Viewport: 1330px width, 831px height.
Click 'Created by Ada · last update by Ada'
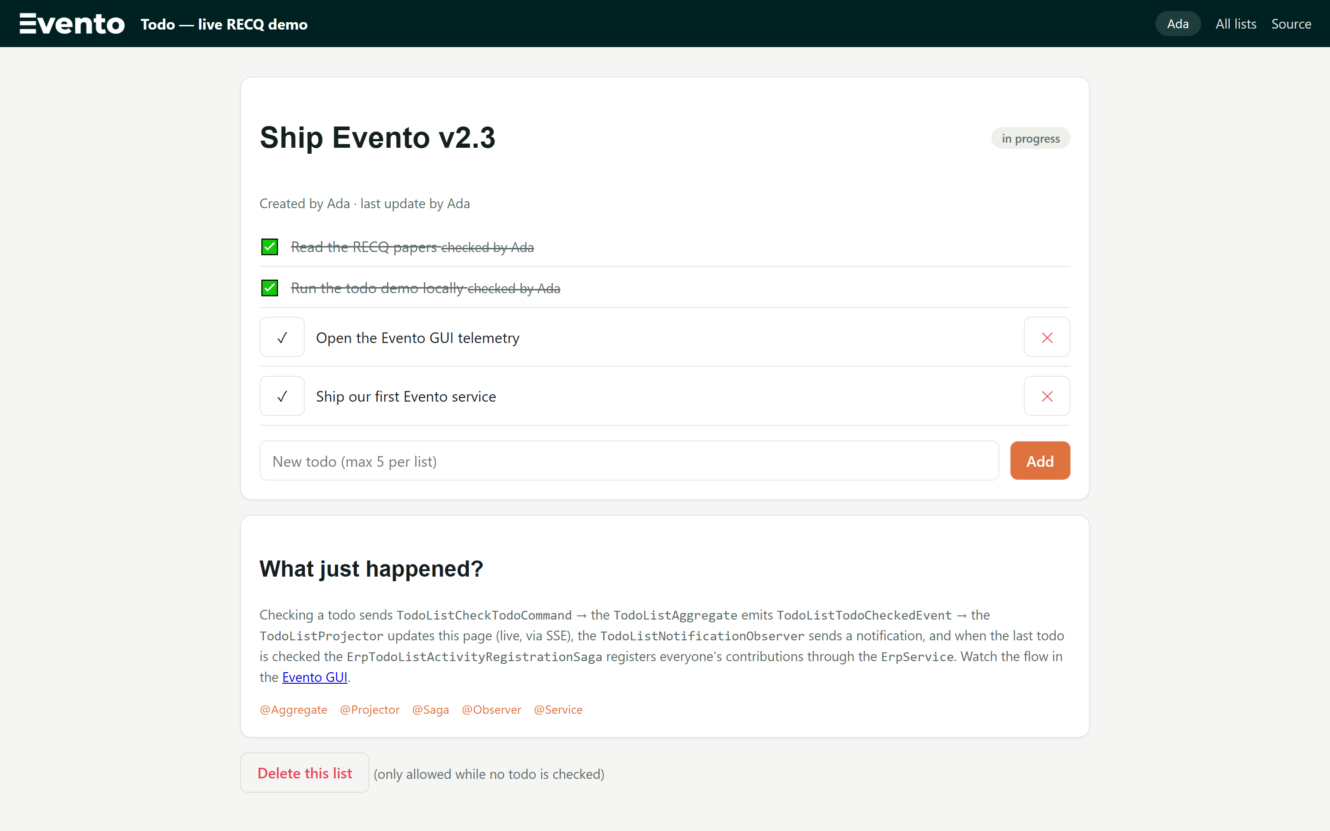tap(364, 203)
